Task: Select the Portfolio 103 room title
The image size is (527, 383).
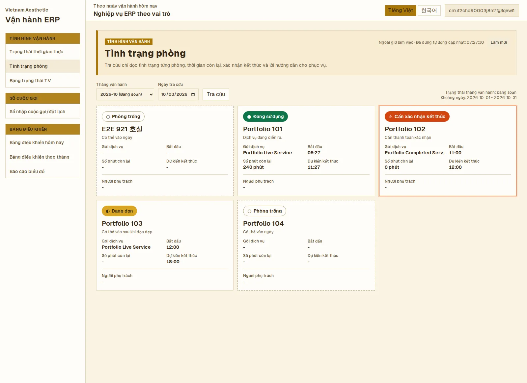Action: pos(122,224)
